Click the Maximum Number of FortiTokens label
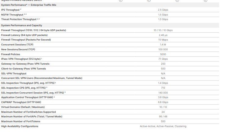This screenshot has width=225, height=132. click(x=21, y=121)
